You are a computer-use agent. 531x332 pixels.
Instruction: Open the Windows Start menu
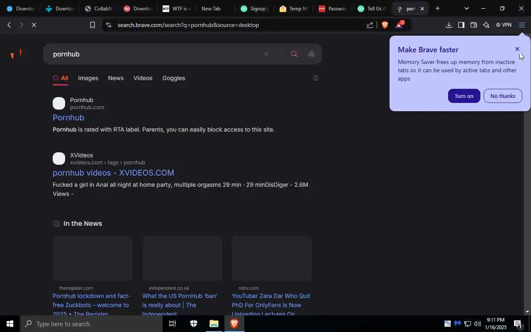click(x=10, y=324)
